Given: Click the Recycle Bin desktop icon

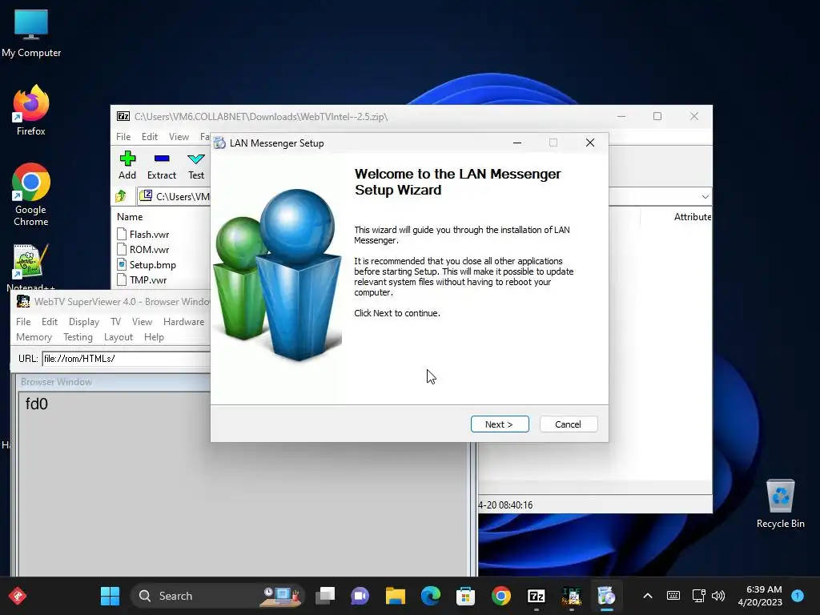Looking at the screenshot, I should (x=780, y=504).
